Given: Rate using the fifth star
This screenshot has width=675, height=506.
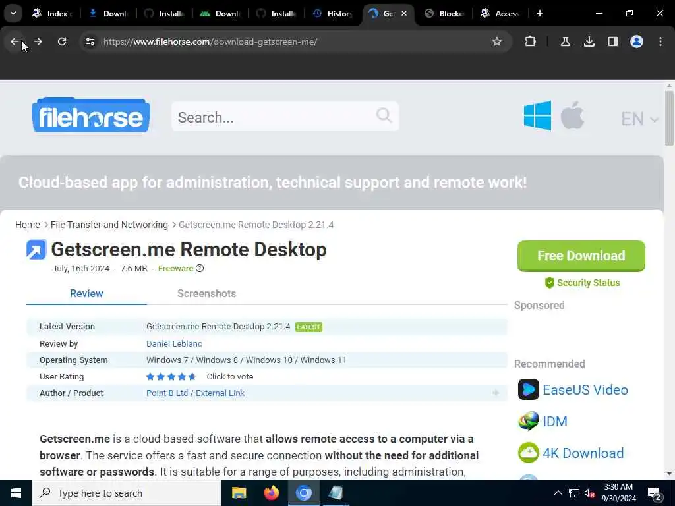Looking at the screenshot, I should pos(192,376).
